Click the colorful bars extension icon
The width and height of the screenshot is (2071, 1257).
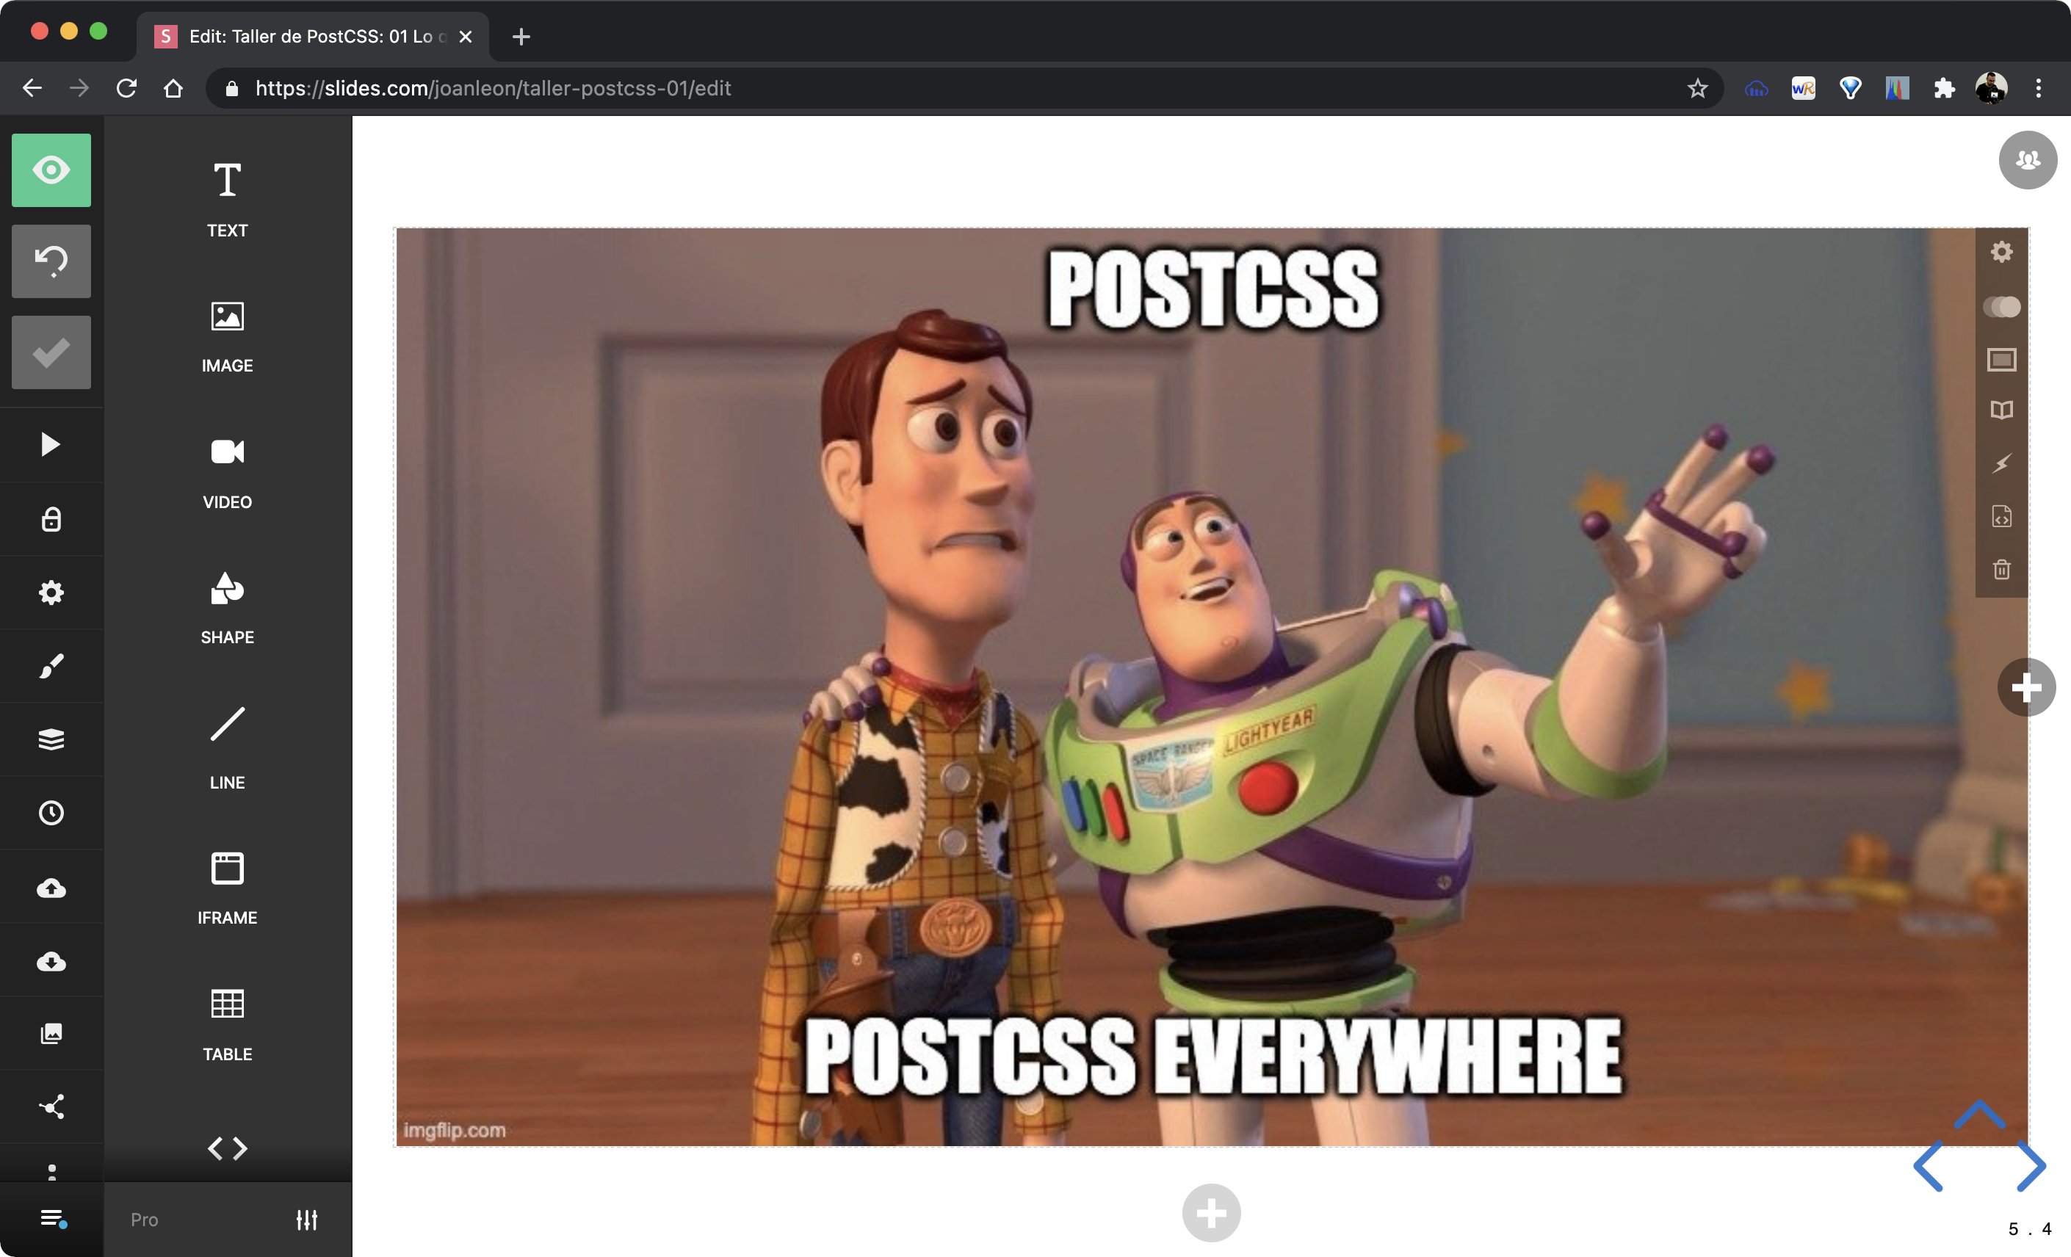pyautogui.click(x=1897, y=88)
